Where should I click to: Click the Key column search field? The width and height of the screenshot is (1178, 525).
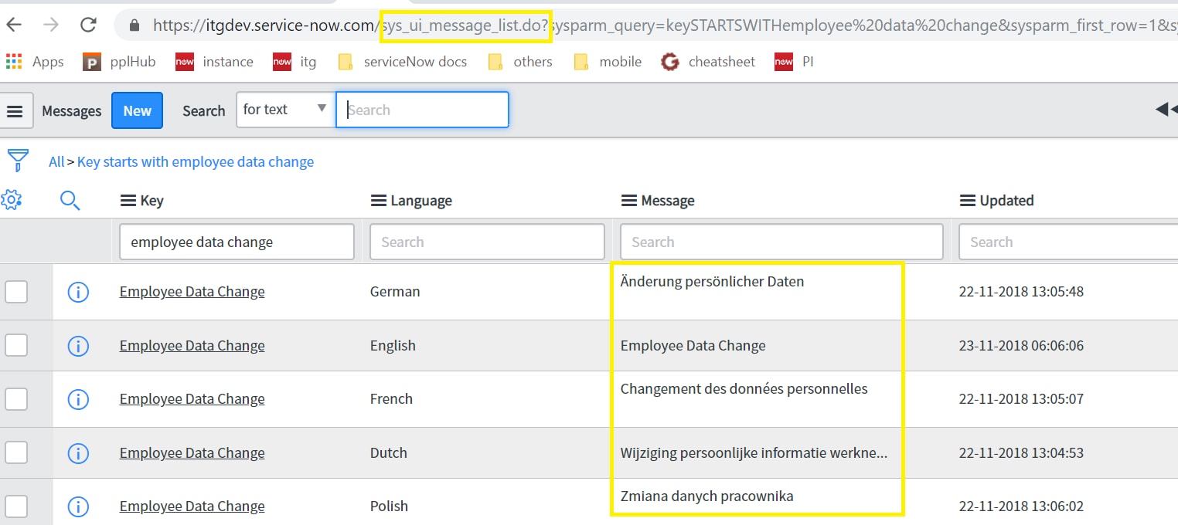click(237, 242)
